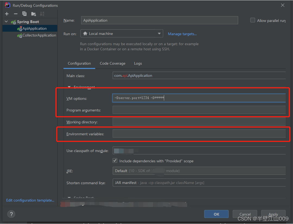
Task: Open the help question mark
Action: 11,214
